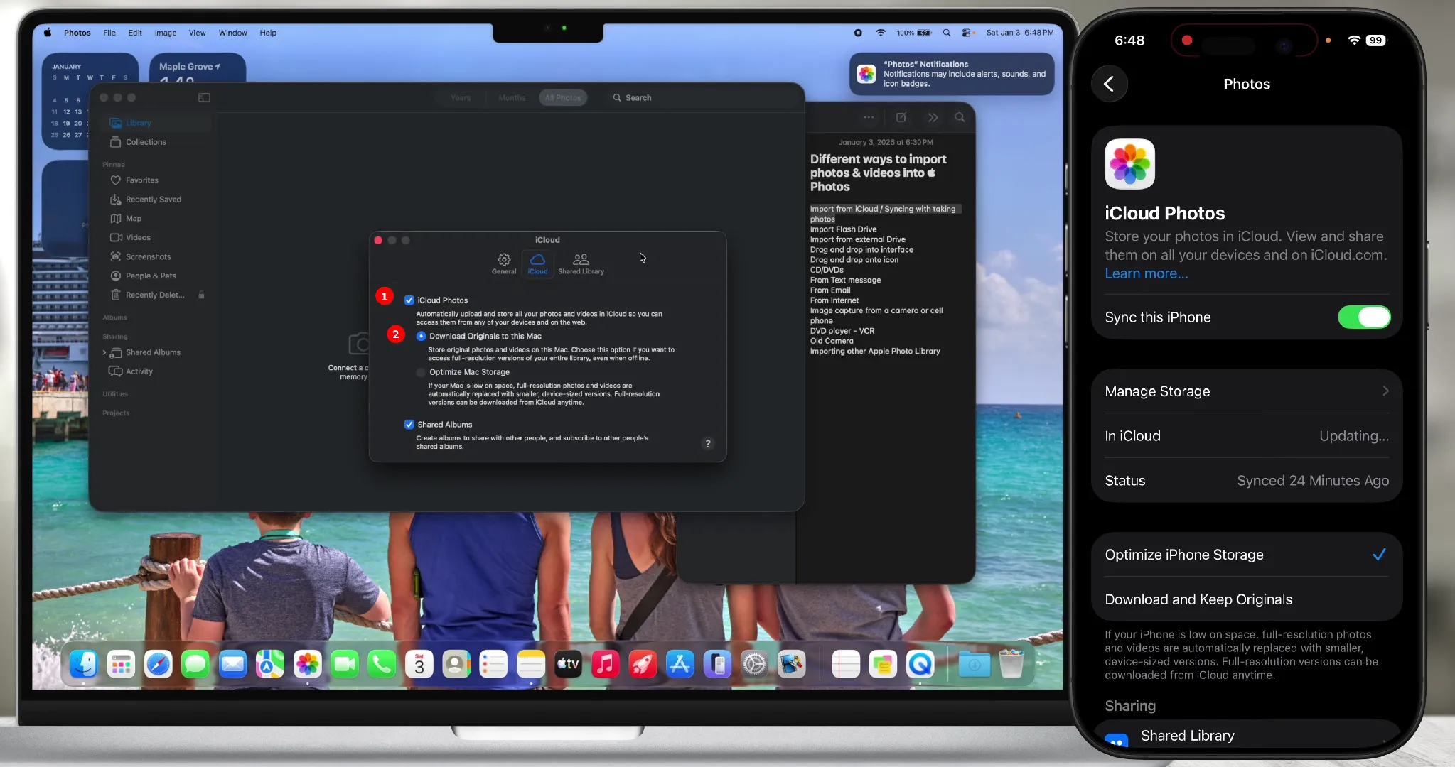Image resolution: width=1455 pixels, height=767 pixels.
Task: Tap the Learn more link
Action: (x=1146, y=273)
